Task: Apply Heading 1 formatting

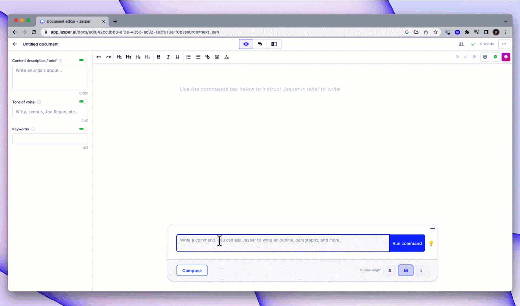Action: coord(119,57)
